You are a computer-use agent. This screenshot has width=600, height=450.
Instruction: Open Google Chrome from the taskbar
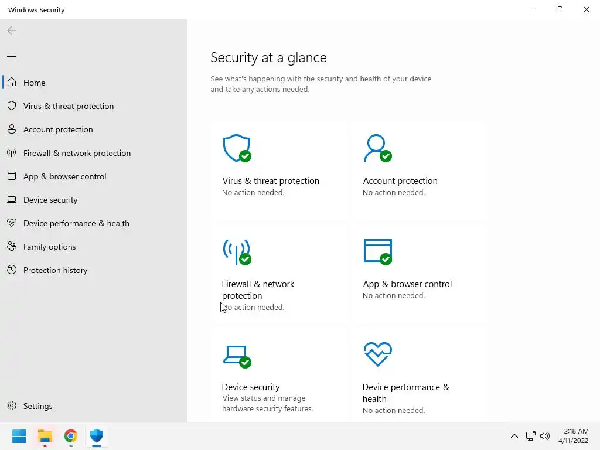coord(71,436)
